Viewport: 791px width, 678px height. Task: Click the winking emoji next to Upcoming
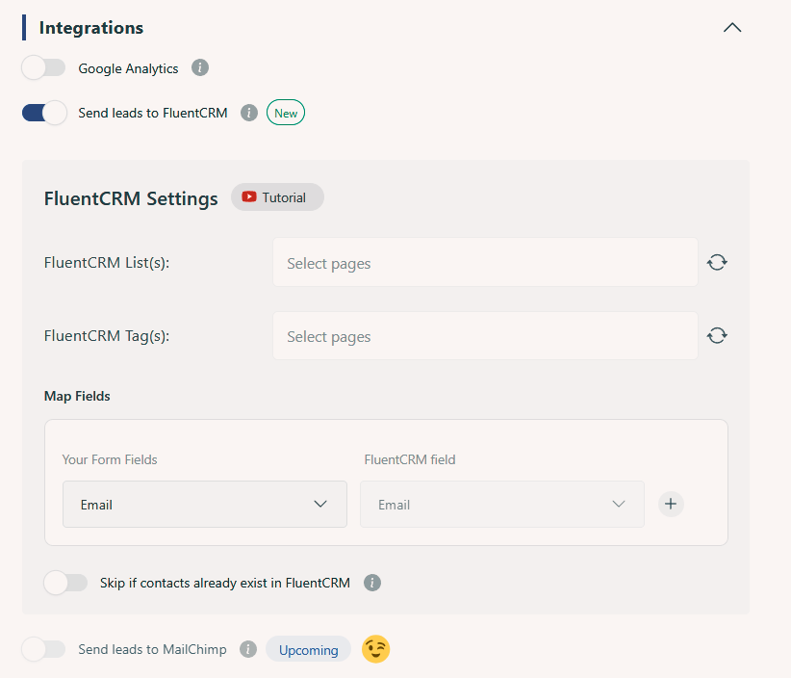[376, 649]
